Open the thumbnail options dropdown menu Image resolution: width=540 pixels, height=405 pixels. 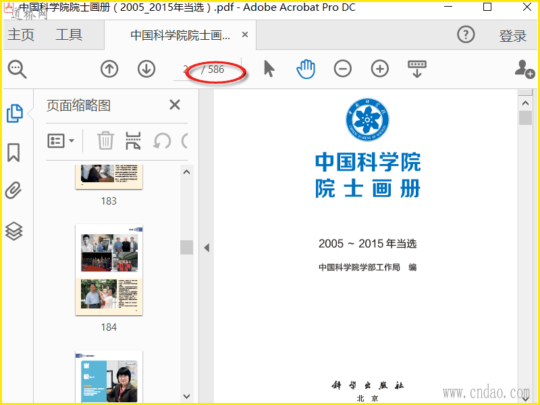(x=61, y=140)
